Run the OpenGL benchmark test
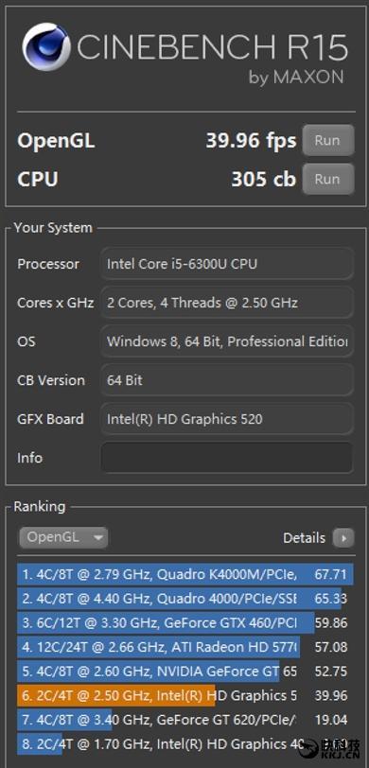369x768 pixels. point(327,141)
